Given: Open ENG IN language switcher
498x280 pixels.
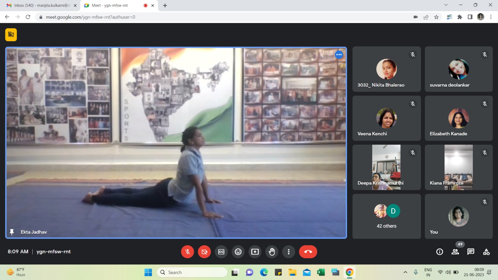Looking at the screenshot, I should tap(428, 273).
